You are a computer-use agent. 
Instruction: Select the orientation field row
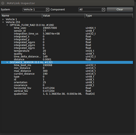[x=67, y=82]
